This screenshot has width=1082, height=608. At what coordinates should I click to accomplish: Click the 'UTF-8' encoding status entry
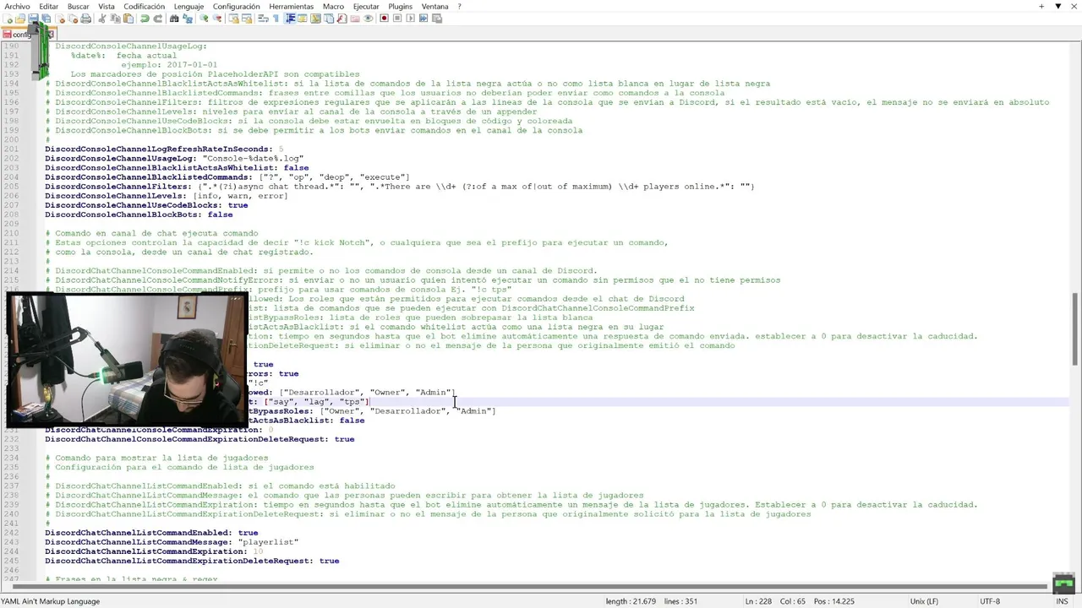pos(990,601)
